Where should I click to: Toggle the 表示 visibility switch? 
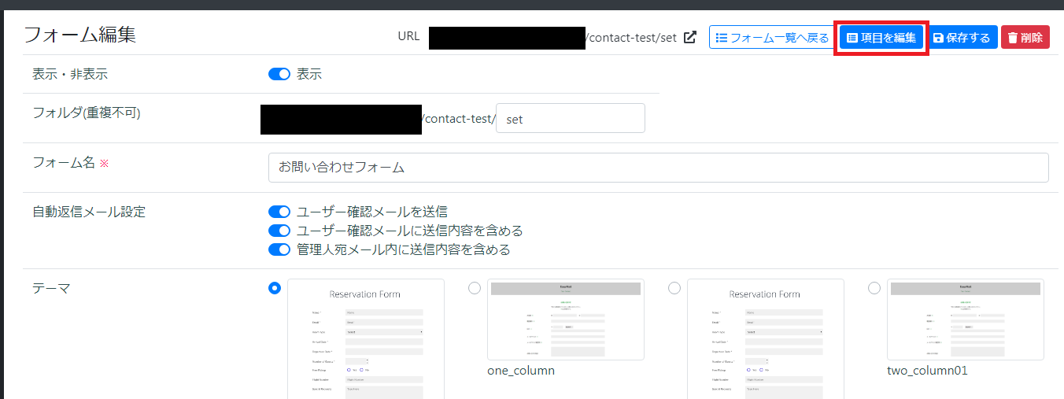coord(279,74)
